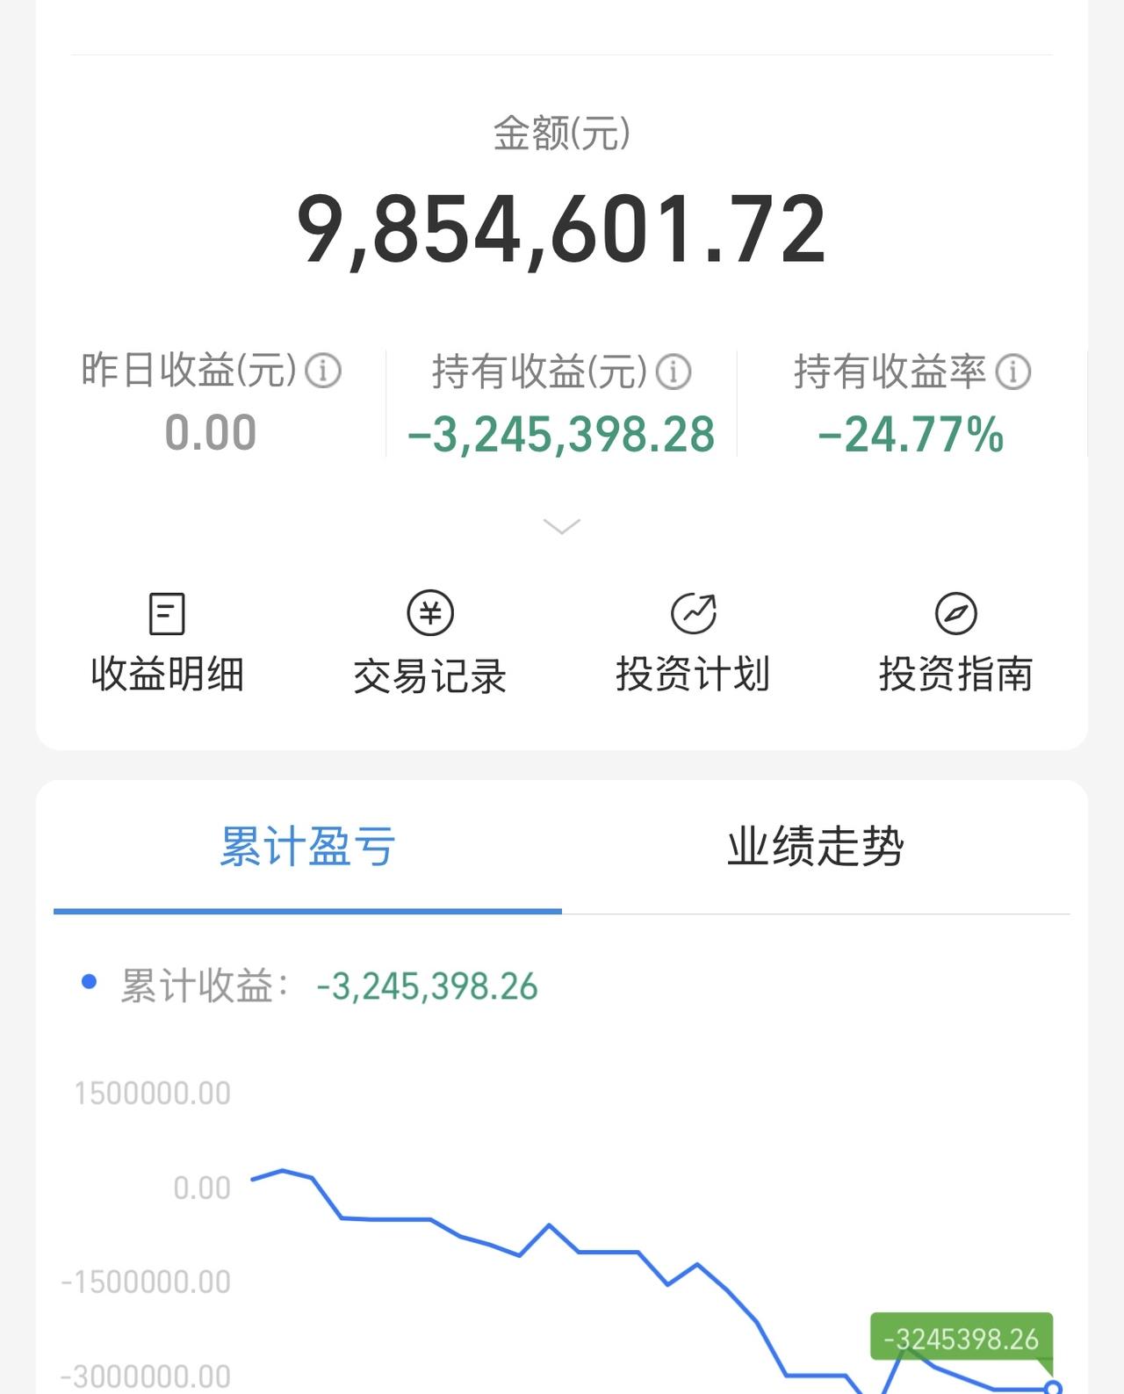Open the 交易记录 yen icon
1124x1394 pixels.
pos(430,613)
